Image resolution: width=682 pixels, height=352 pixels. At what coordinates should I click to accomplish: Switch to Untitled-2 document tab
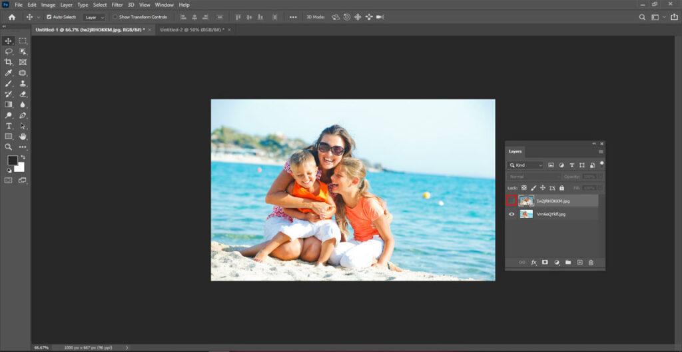(192, 29)
